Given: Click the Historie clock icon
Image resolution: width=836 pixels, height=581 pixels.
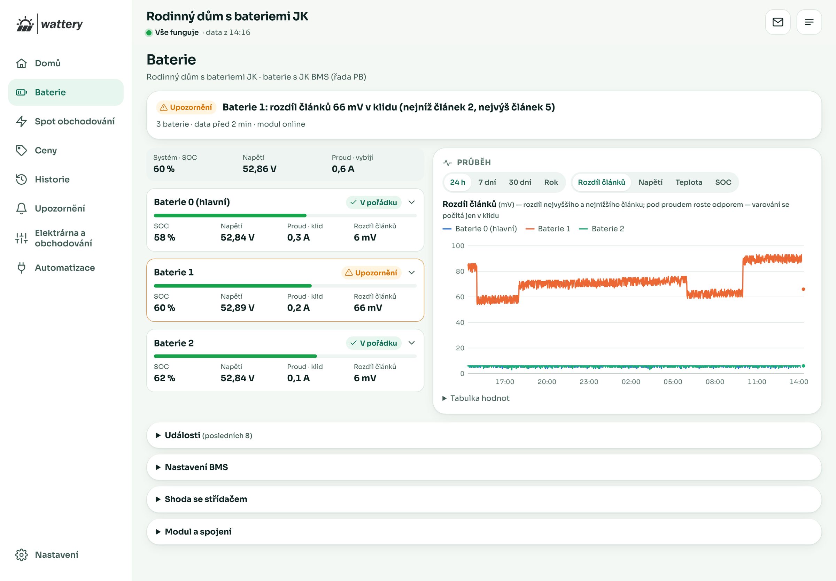Looking at the screenshot, I should [22, 179].
